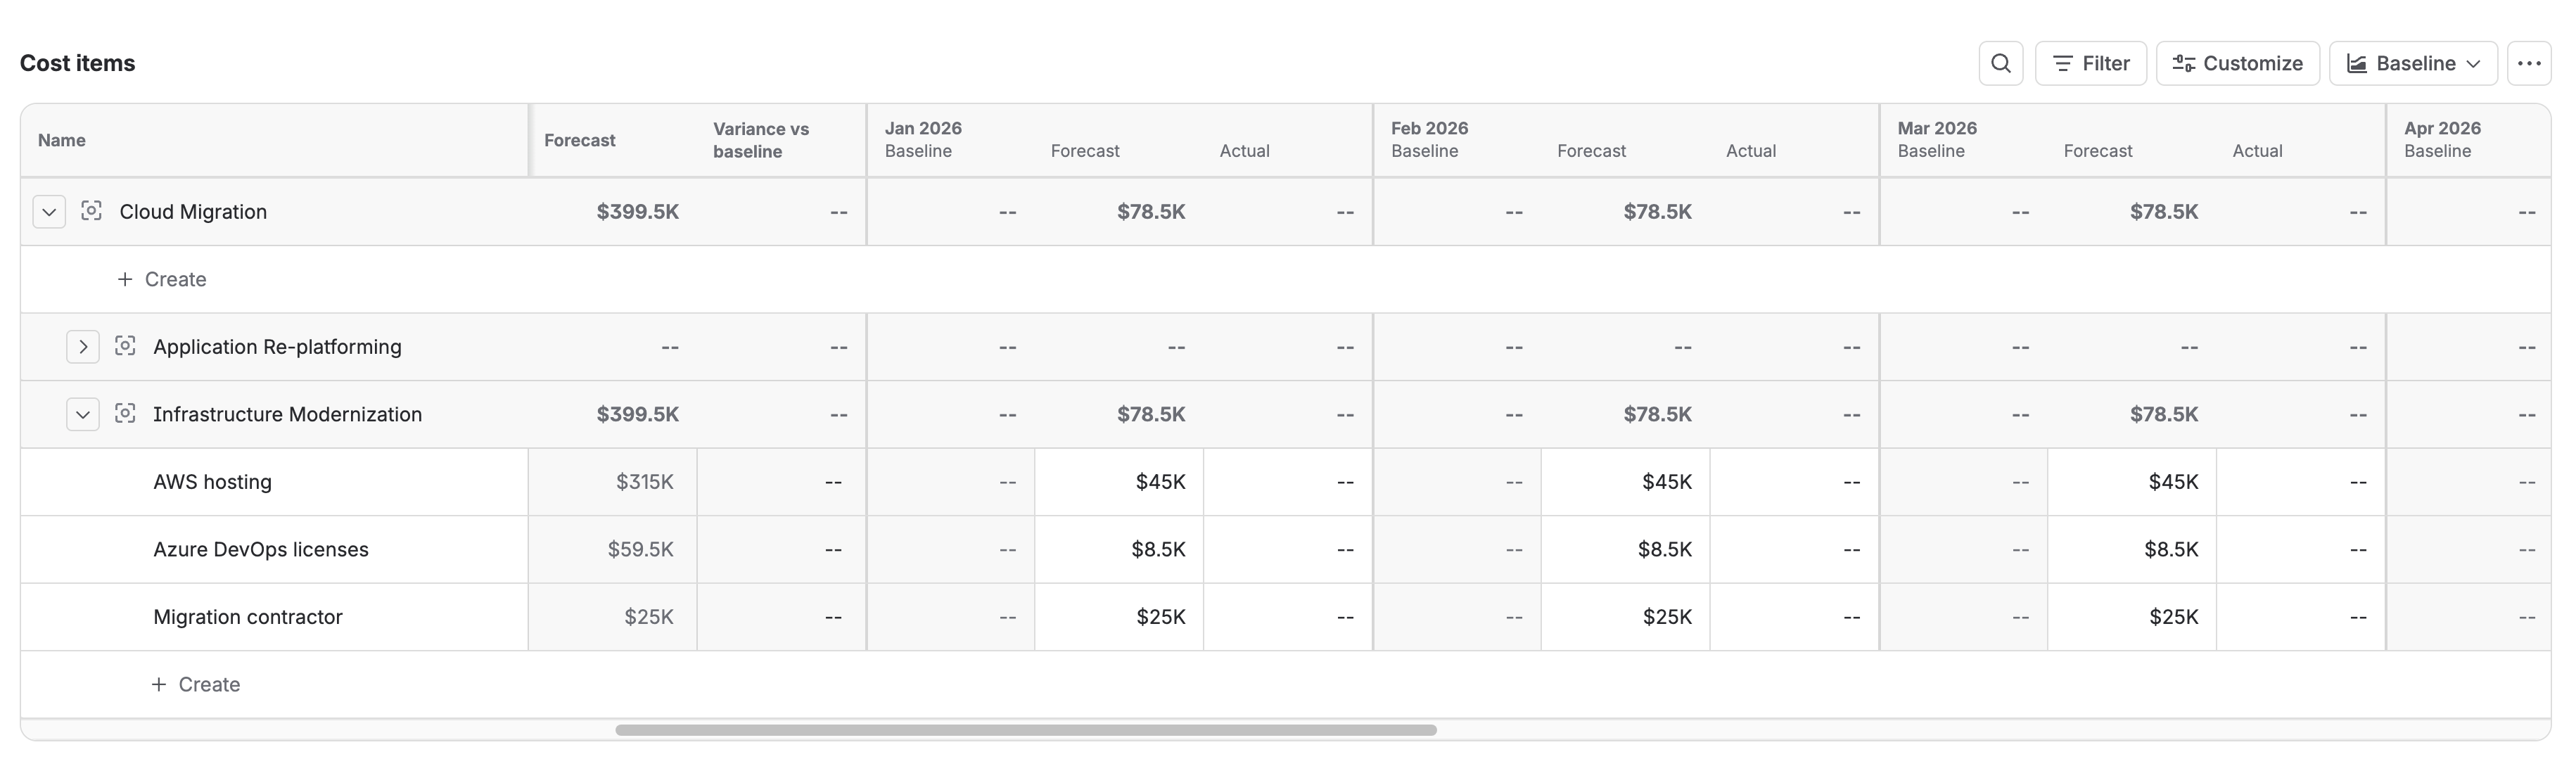The image size is (2576, 778).
Task: Click the Feb 2026 column group header
Action: [x=1429, y=128]
